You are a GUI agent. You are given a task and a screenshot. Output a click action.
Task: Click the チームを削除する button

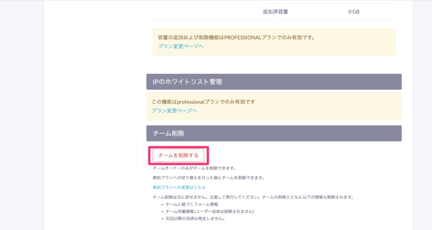click(178, 155)
